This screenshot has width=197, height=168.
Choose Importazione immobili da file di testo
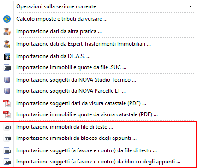98,127
